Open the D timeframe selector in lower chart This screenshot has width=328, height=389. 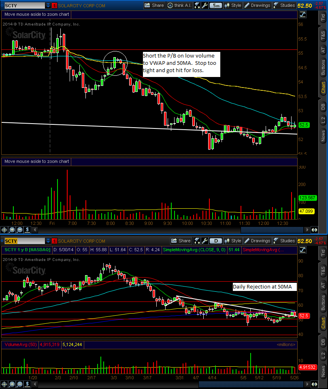coord(216,241)
